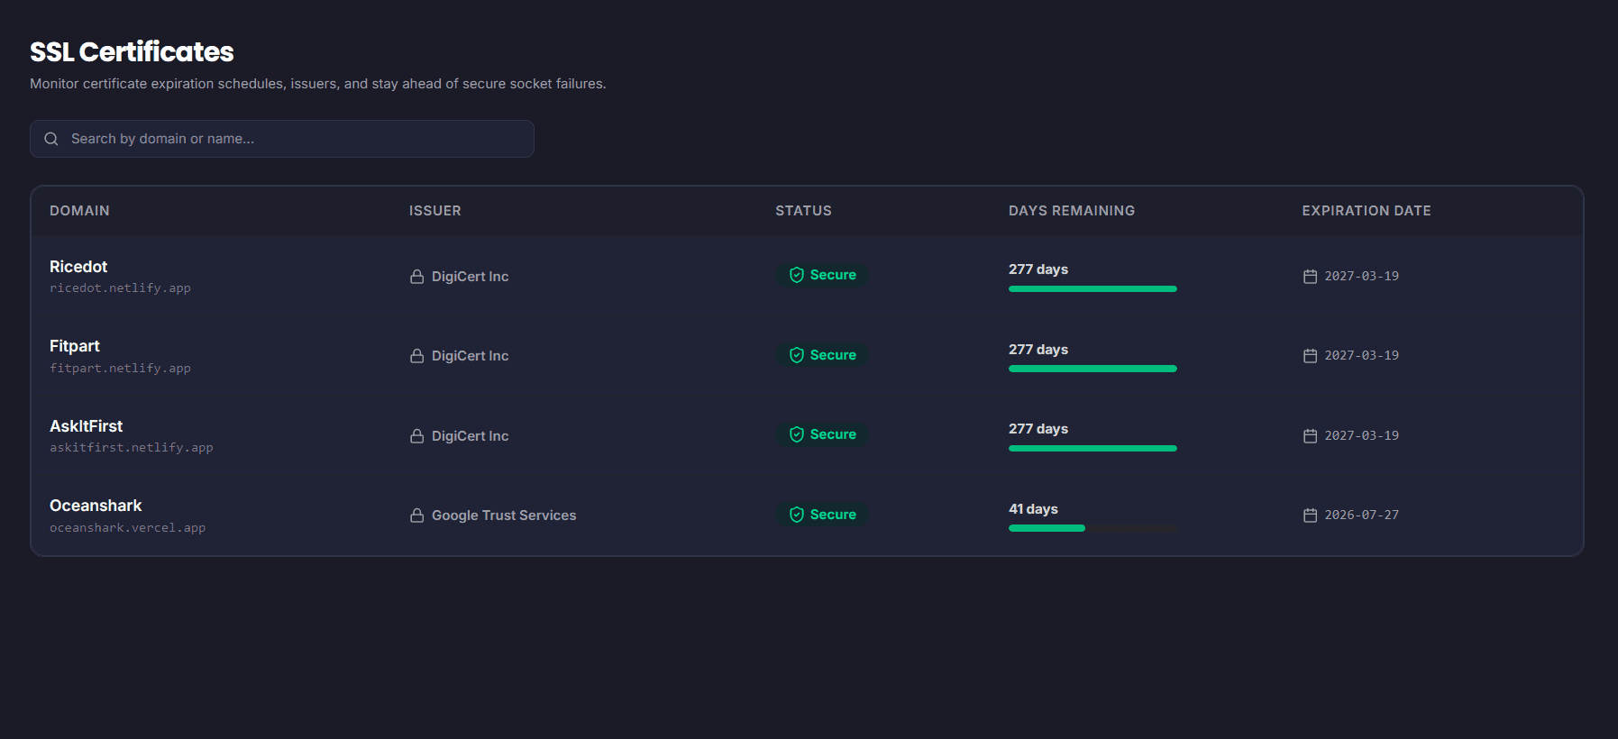1618x739 pixels.
Task: Click 277 days in the Ricedot row
Action: tap(1038, 269)
